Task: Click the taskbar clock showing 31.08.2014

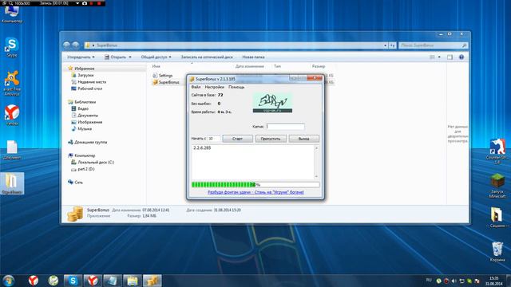Action: (x=493, y=281)
